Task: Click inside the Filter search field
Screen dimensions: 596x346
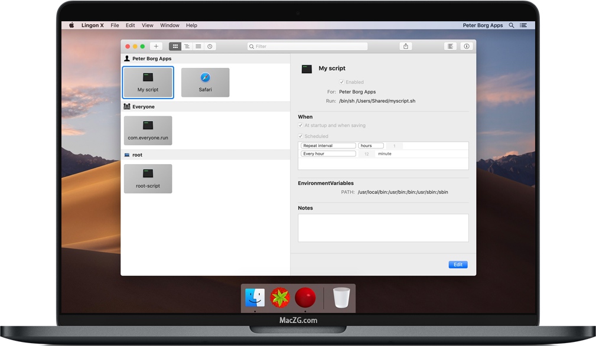Action: (x=307, y=45)
